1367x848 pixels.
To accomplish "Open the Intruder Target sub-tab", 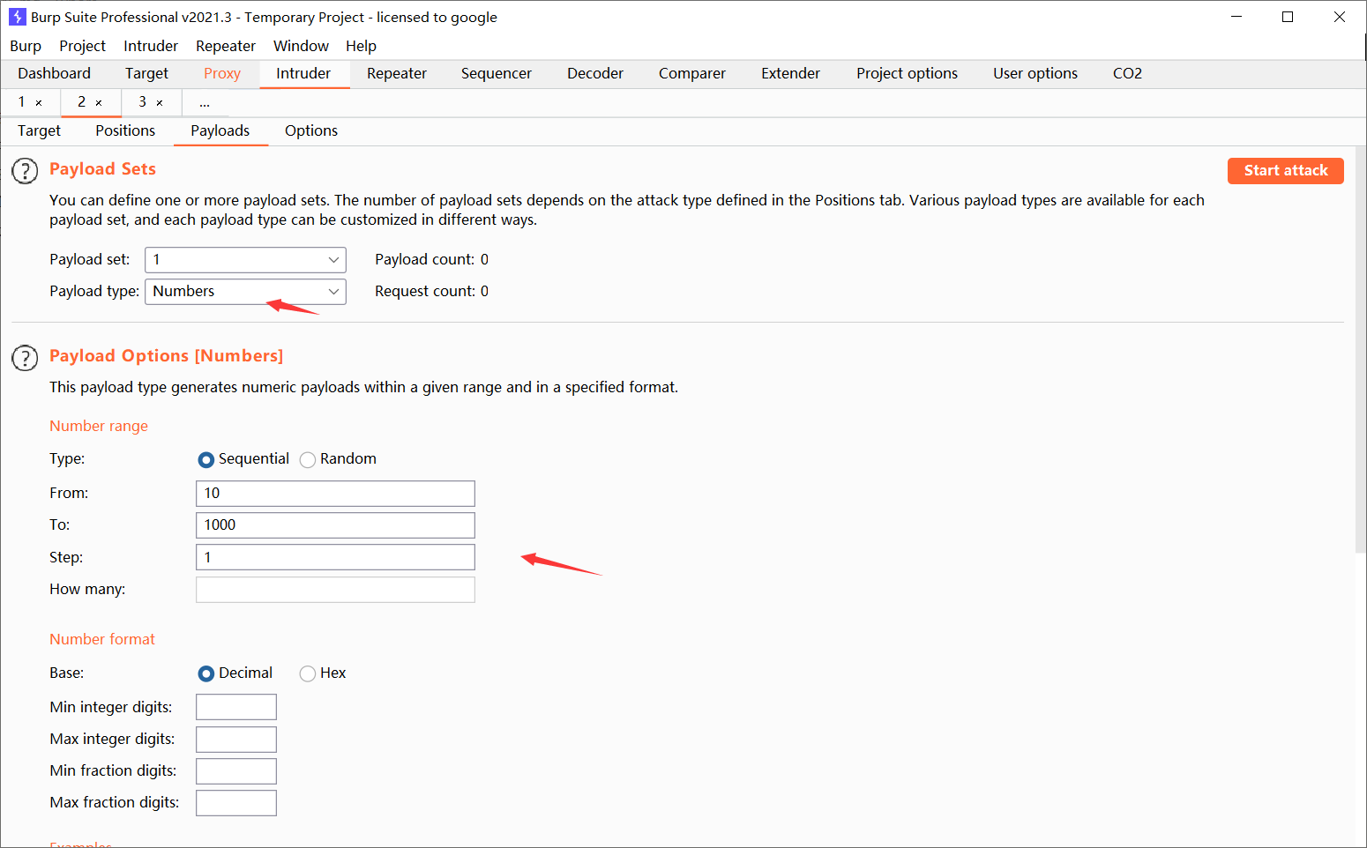I will click(x=39, y=130).
